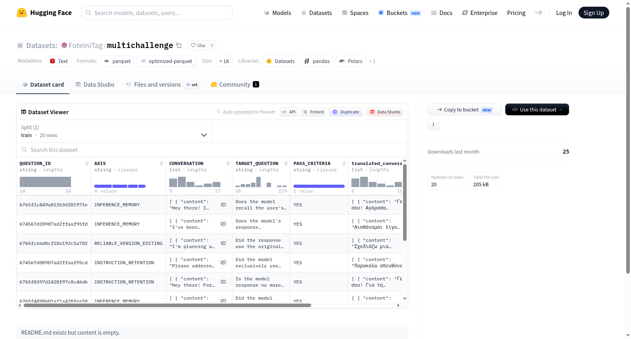Open conversation view icon for row 674567d20907ad2ffaaf95fd
Image resolution: width=631 pixels, height=339 pixels.
coord(223,224)
